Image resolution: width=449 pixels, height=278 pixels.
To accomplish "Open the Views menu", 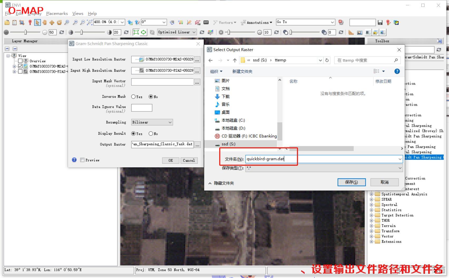I will [78, 13].
